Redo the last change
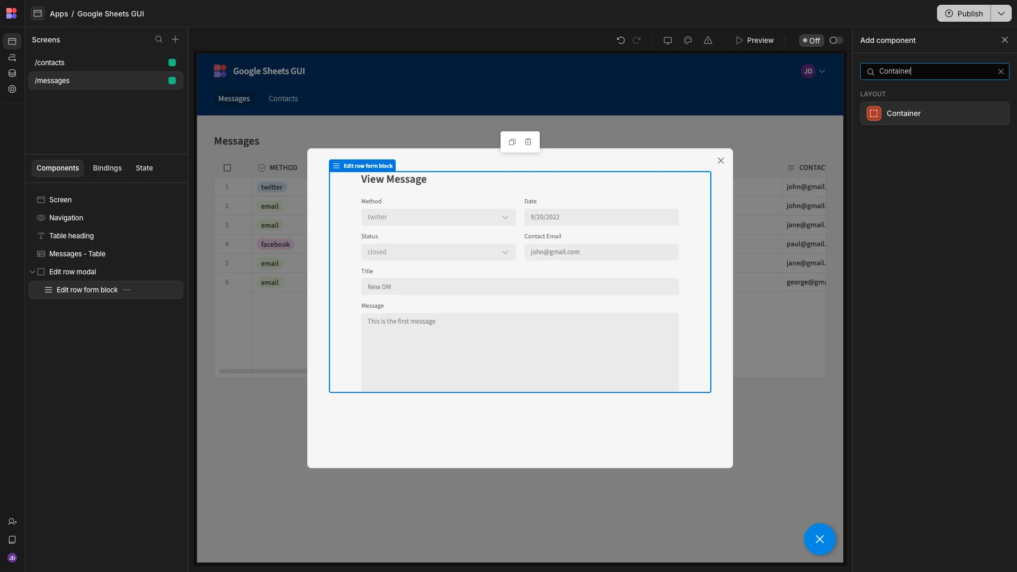 point(637,40)
